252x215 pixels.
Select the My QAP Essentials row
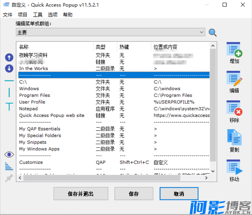[114, 129]
